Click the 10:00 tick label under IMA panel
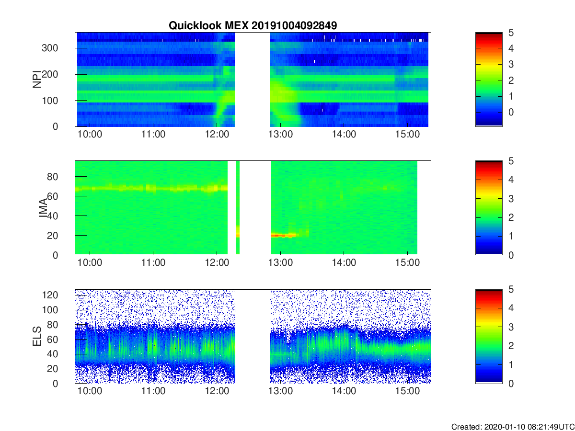 click(x=90, y=263)
